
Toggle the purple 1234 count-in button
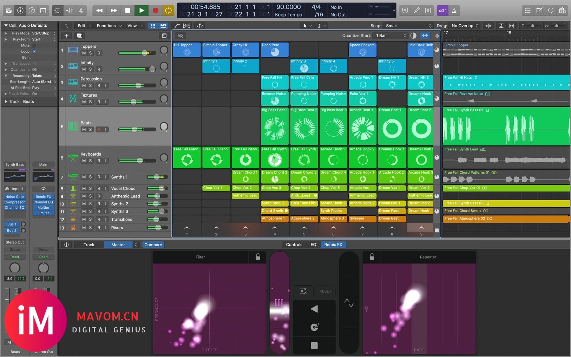[442, 11]
